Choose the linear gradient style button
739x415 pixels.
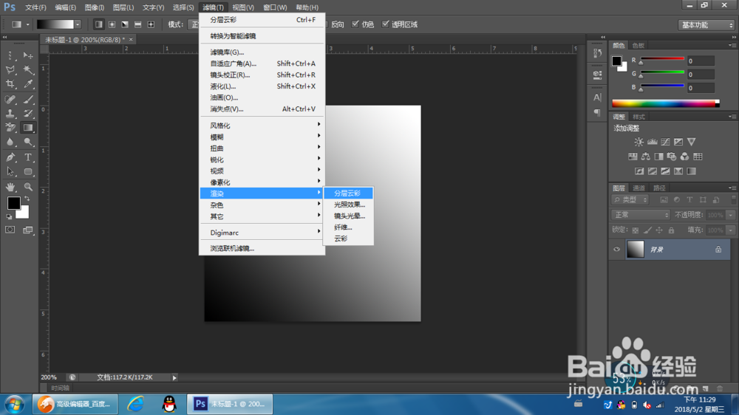pos(98,24)
